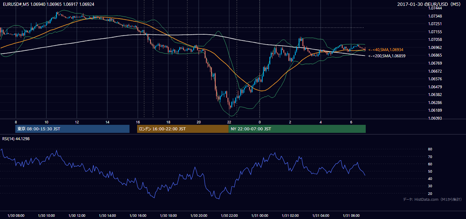The image size is (466, 219).
Task: Click the HistData.com data source credit
Action: pyautogui.click(x=432, y=199)
